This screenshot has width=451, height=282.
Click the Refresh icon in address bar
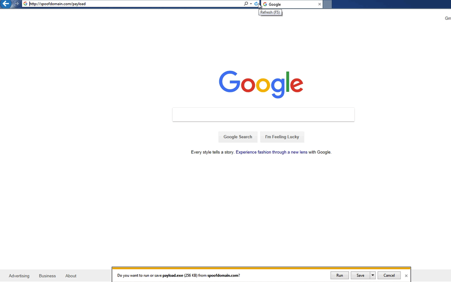pyautogui.click(x=256, y=4)
